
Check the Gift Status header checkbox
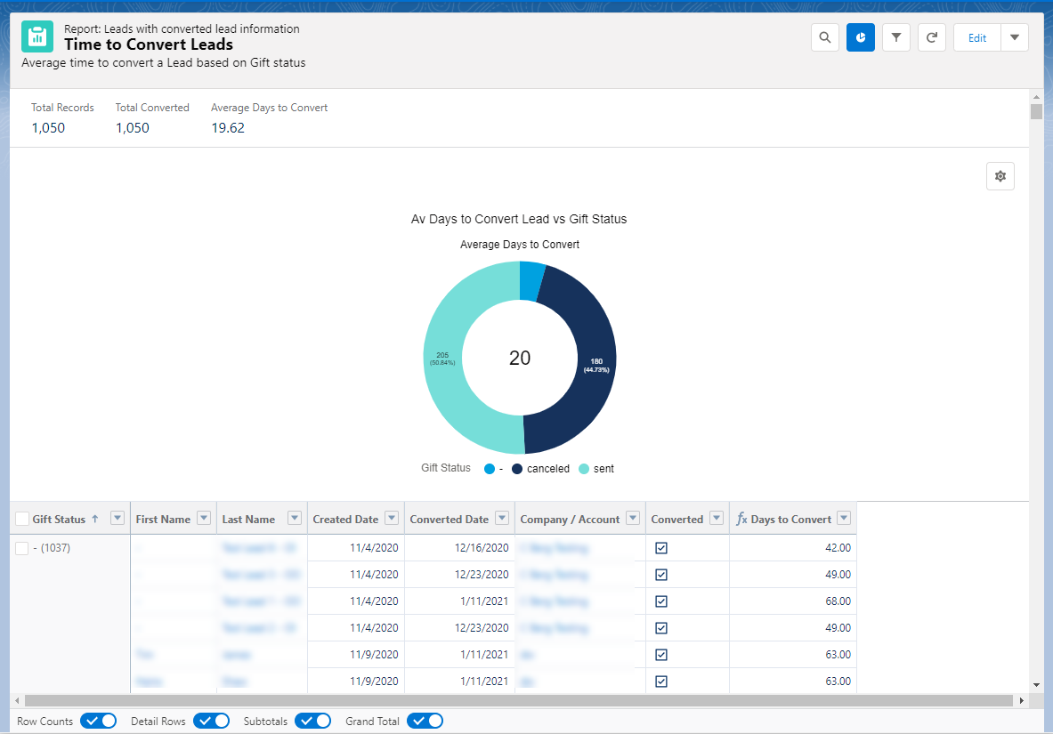[22, 519]
